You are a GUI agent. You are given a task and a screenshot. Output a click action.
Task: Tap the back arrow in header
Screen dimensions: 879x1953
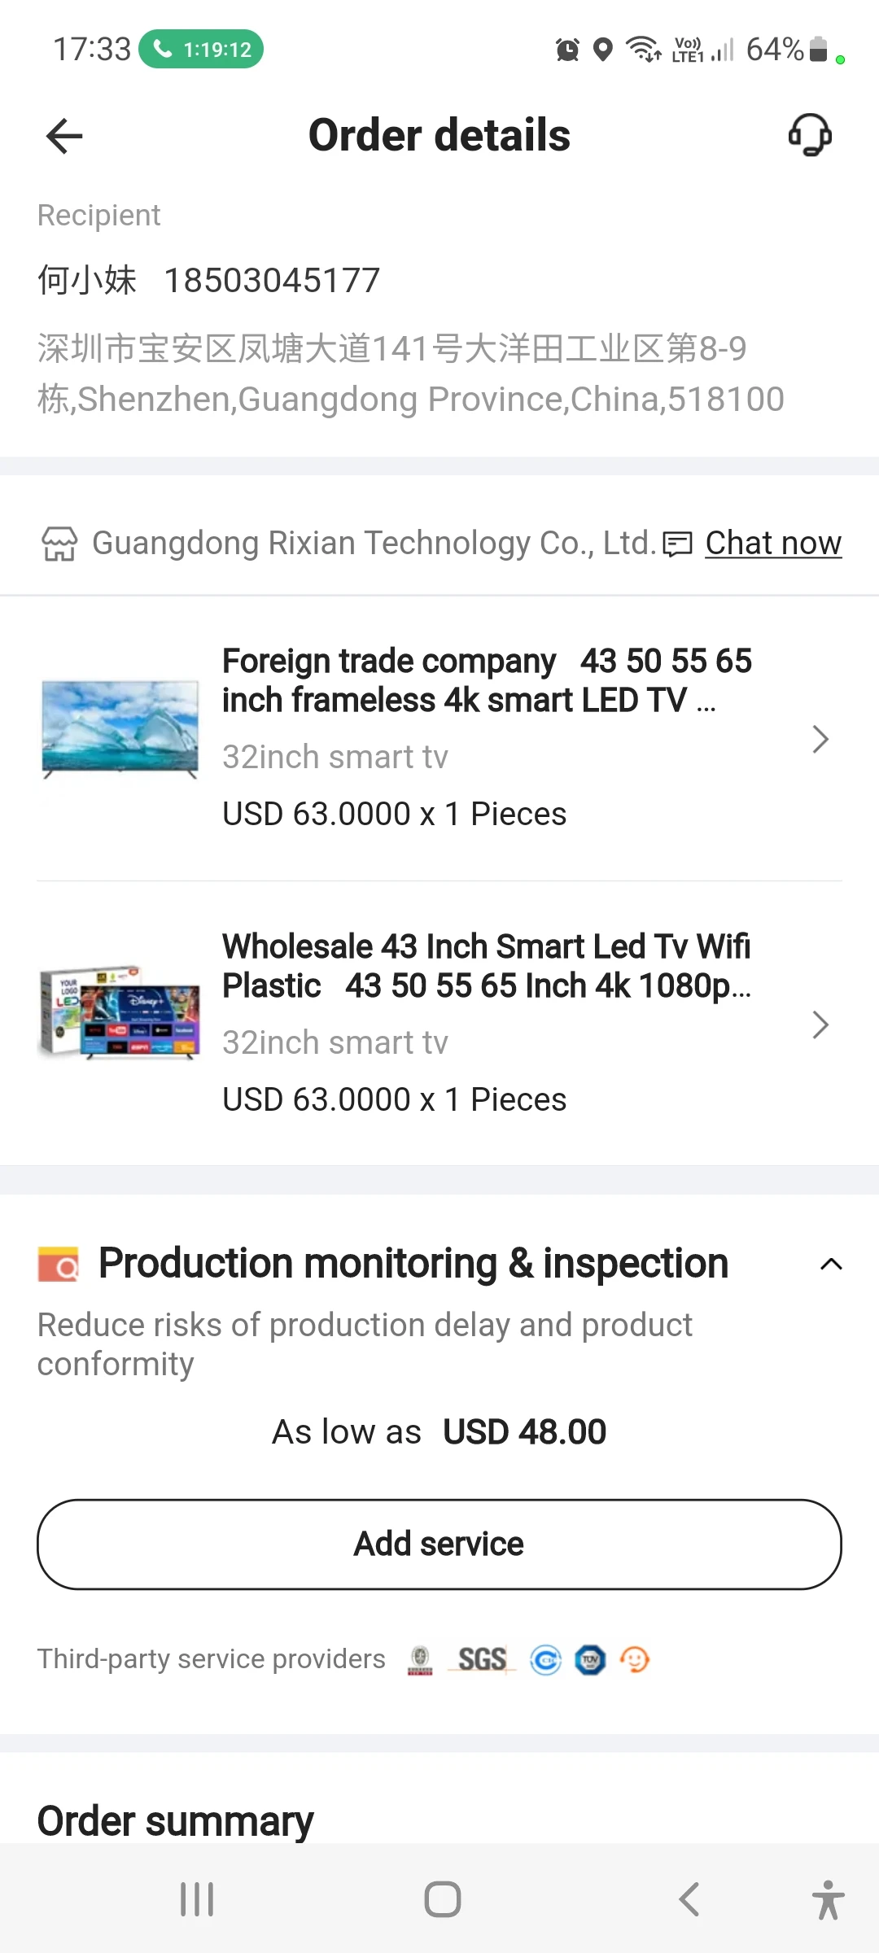click(65, 136)
